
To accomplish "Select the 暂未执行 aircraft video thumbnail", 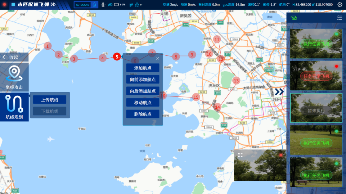I will coord(316,108).
